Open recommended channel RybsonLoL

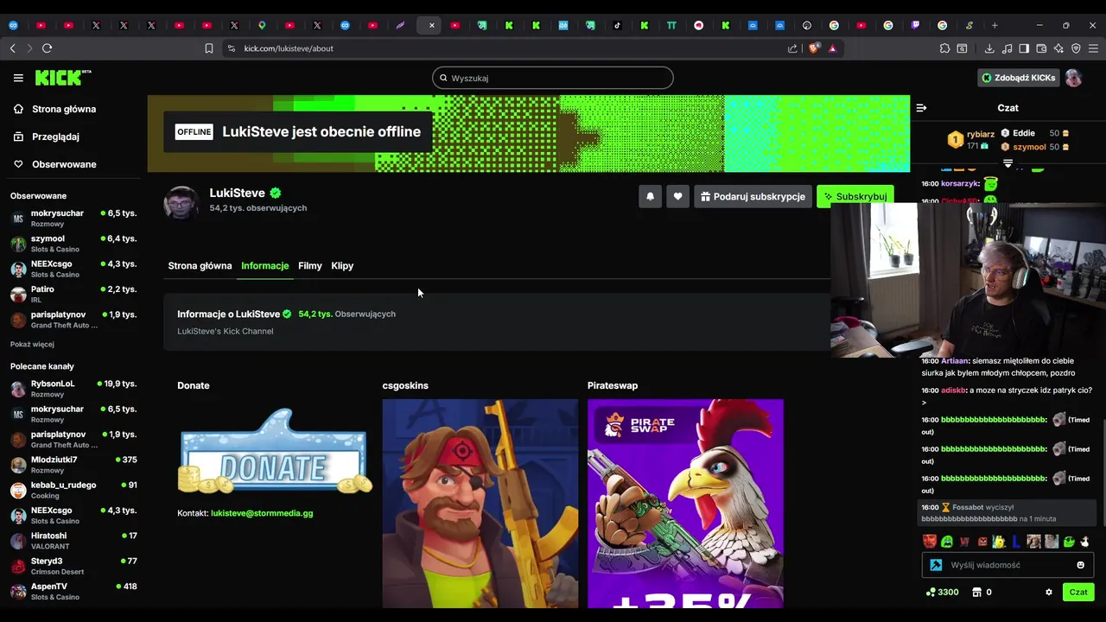[73, 388]
